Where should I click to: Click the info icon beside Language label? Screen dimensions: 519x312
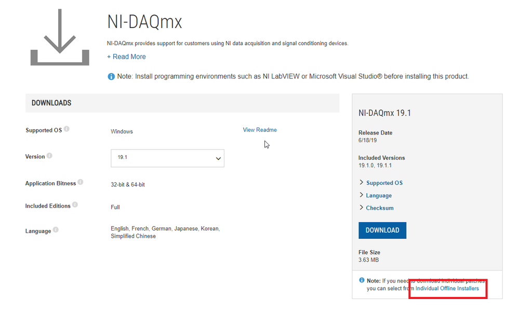click(56, 230)
